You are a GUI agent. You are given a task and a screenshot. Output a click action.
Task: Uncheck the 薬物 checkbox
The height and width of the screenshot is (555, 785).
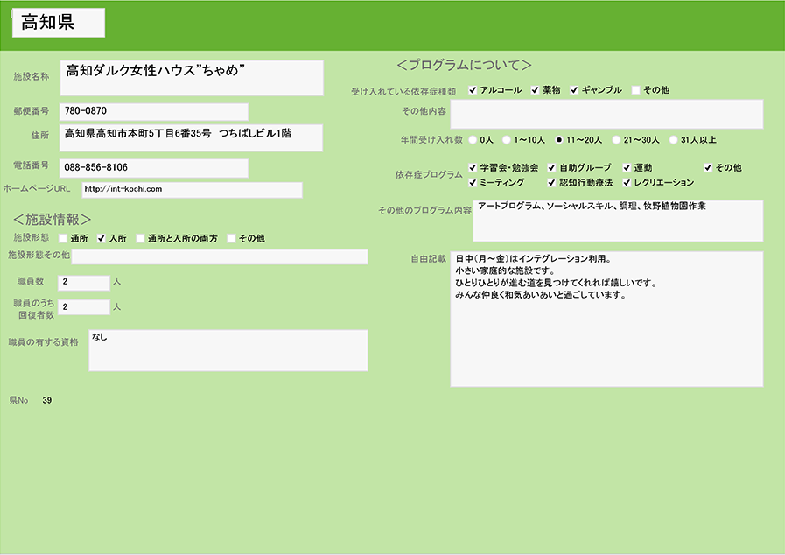[535, 90]
